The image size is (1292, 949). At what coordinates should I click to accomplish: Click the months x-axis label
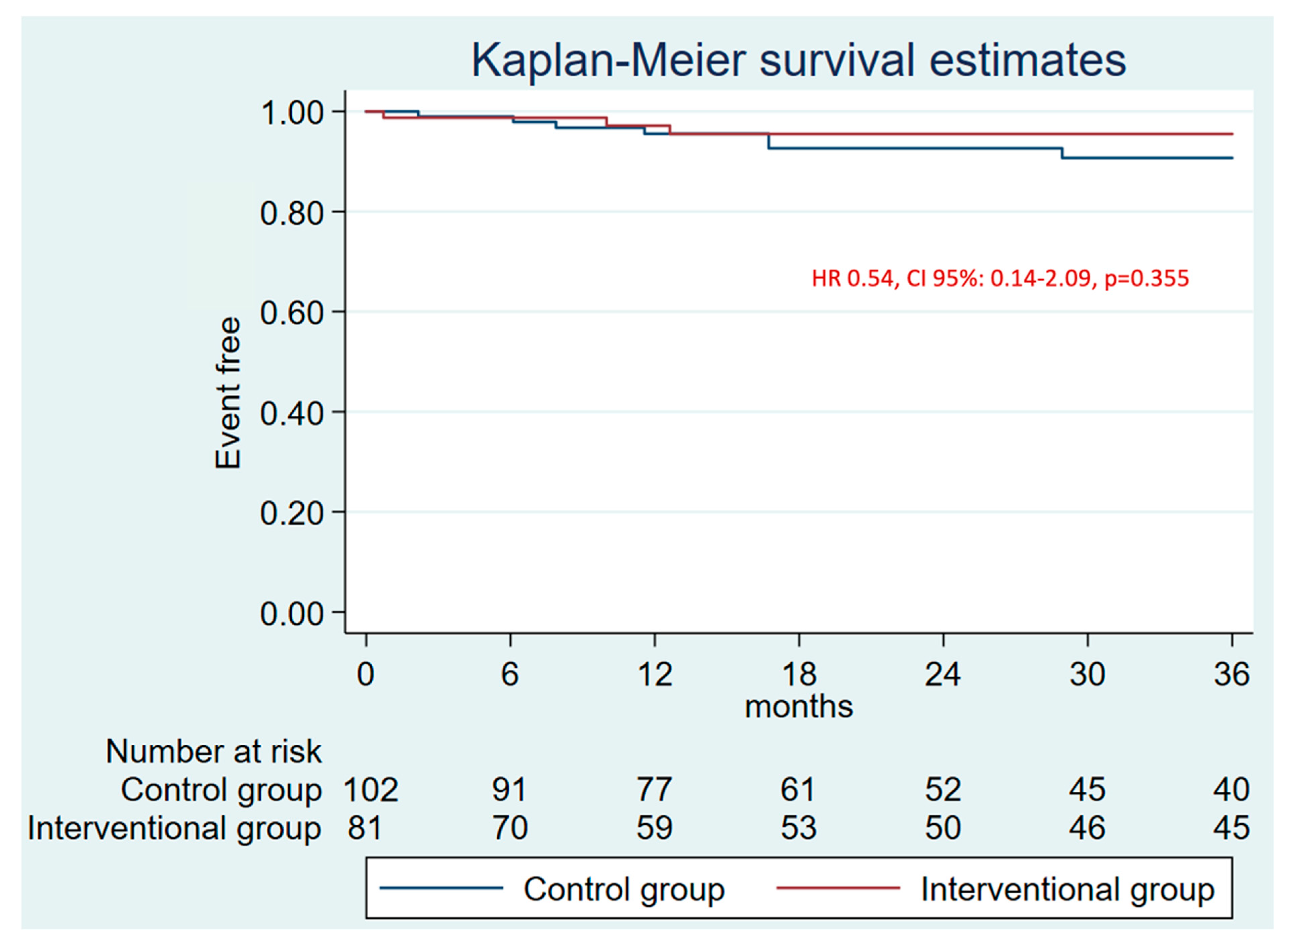point(798,707)
